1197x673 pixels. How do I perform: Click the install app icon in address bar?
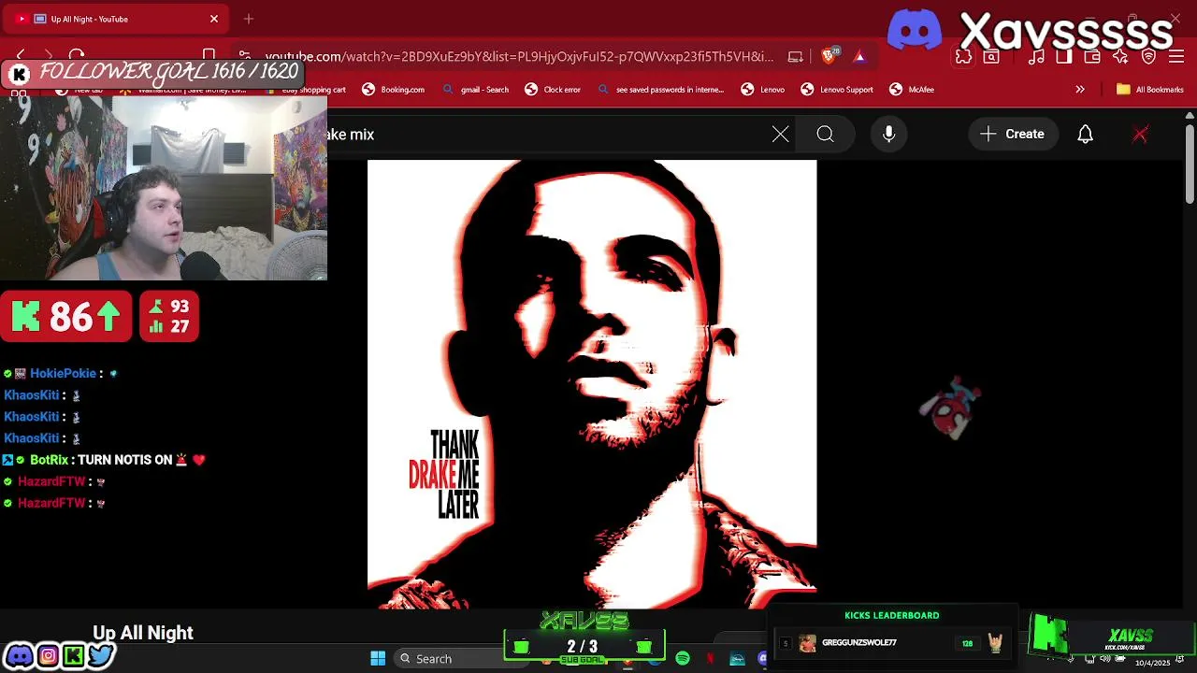[x=795, y=57]
